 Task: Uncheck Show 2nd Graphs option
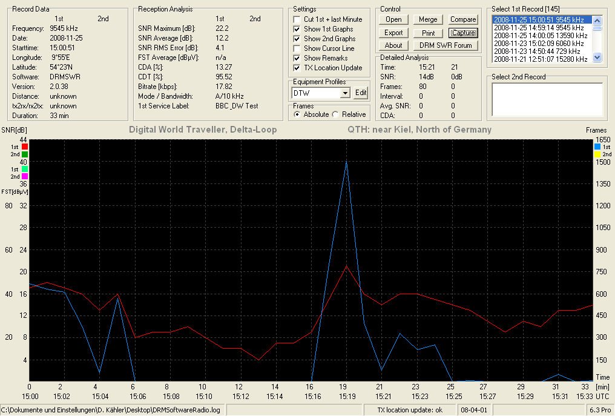[297, 39]
